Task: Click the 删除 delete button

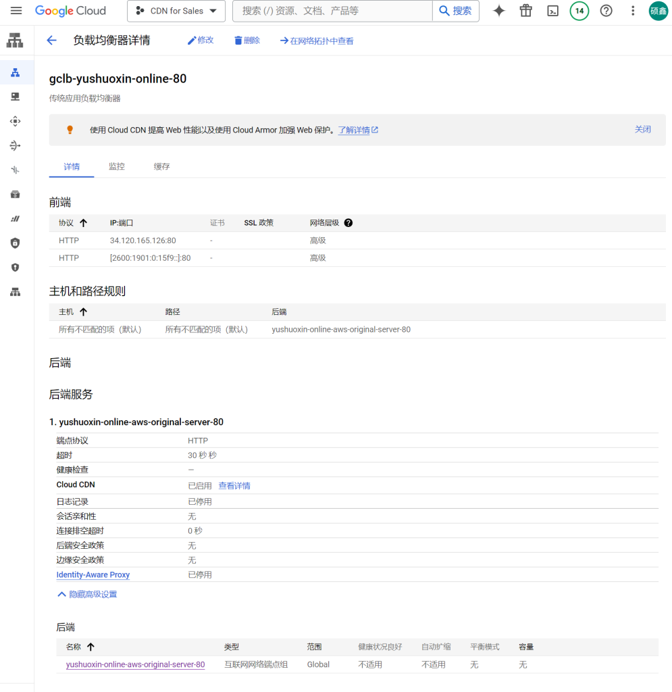Action: click(247, 41)
